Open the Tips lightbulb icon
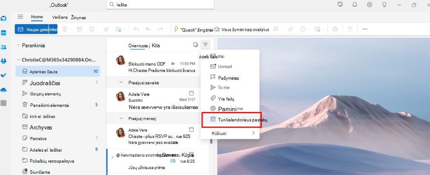Image resolution: width=430 pixels, height=175 pixels. 384,5
